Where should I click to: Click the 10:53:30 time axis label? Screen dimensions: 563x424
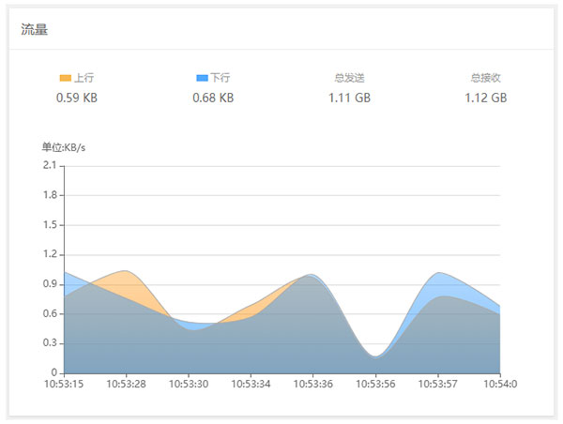click(x=189, y=385)
